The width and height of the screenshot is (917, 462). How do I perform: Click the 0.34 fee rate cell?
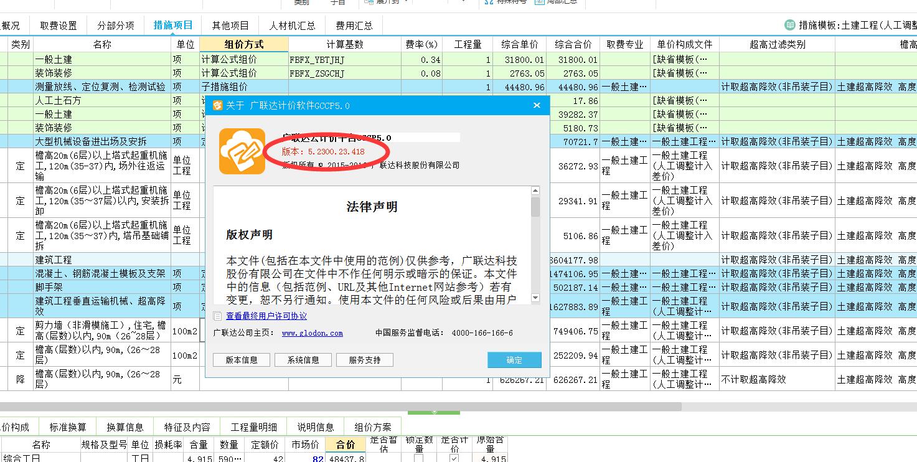point(421,60)
